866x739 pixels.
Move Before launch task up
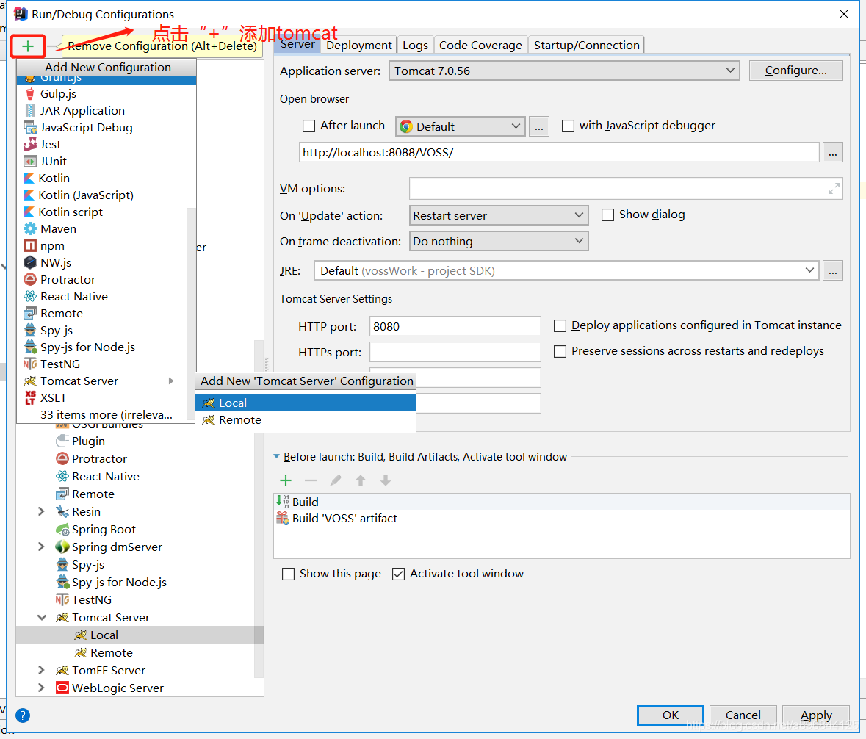[x=360, y=480]
